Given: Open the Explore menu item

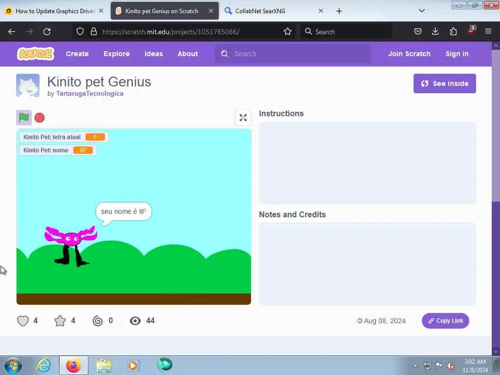Looking at the screenshot, I should click(116, 54).
